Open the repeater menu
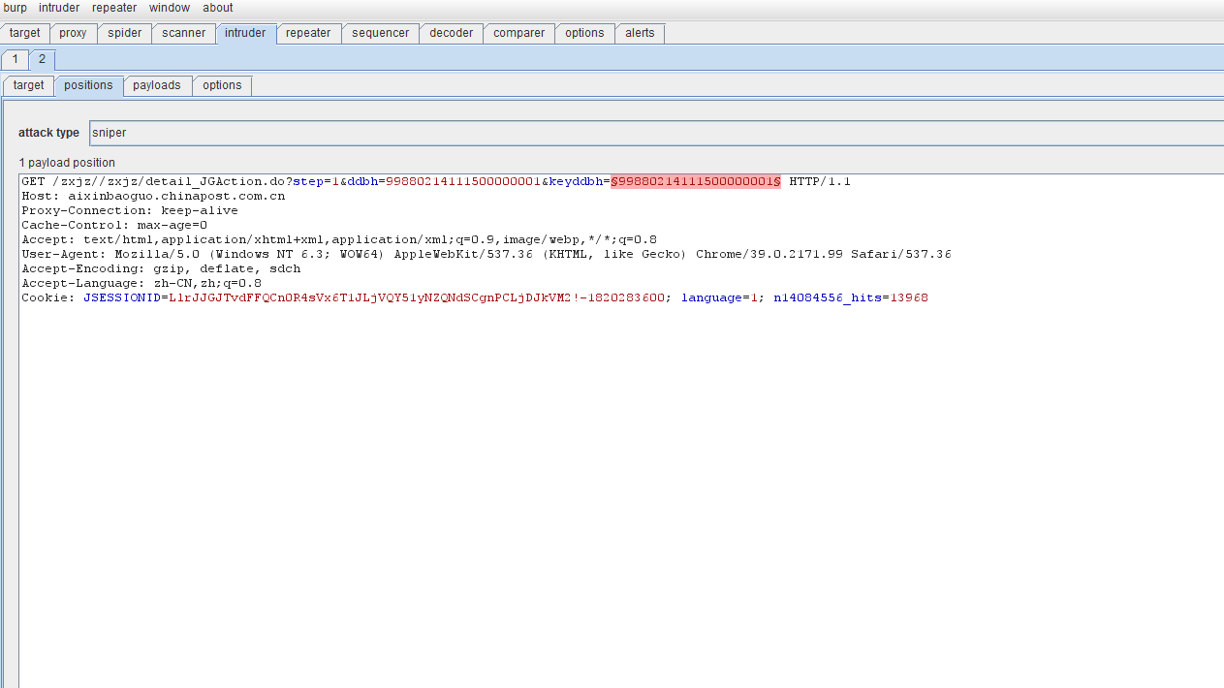This screenshot has width=1224, height=688. [114, 8]
